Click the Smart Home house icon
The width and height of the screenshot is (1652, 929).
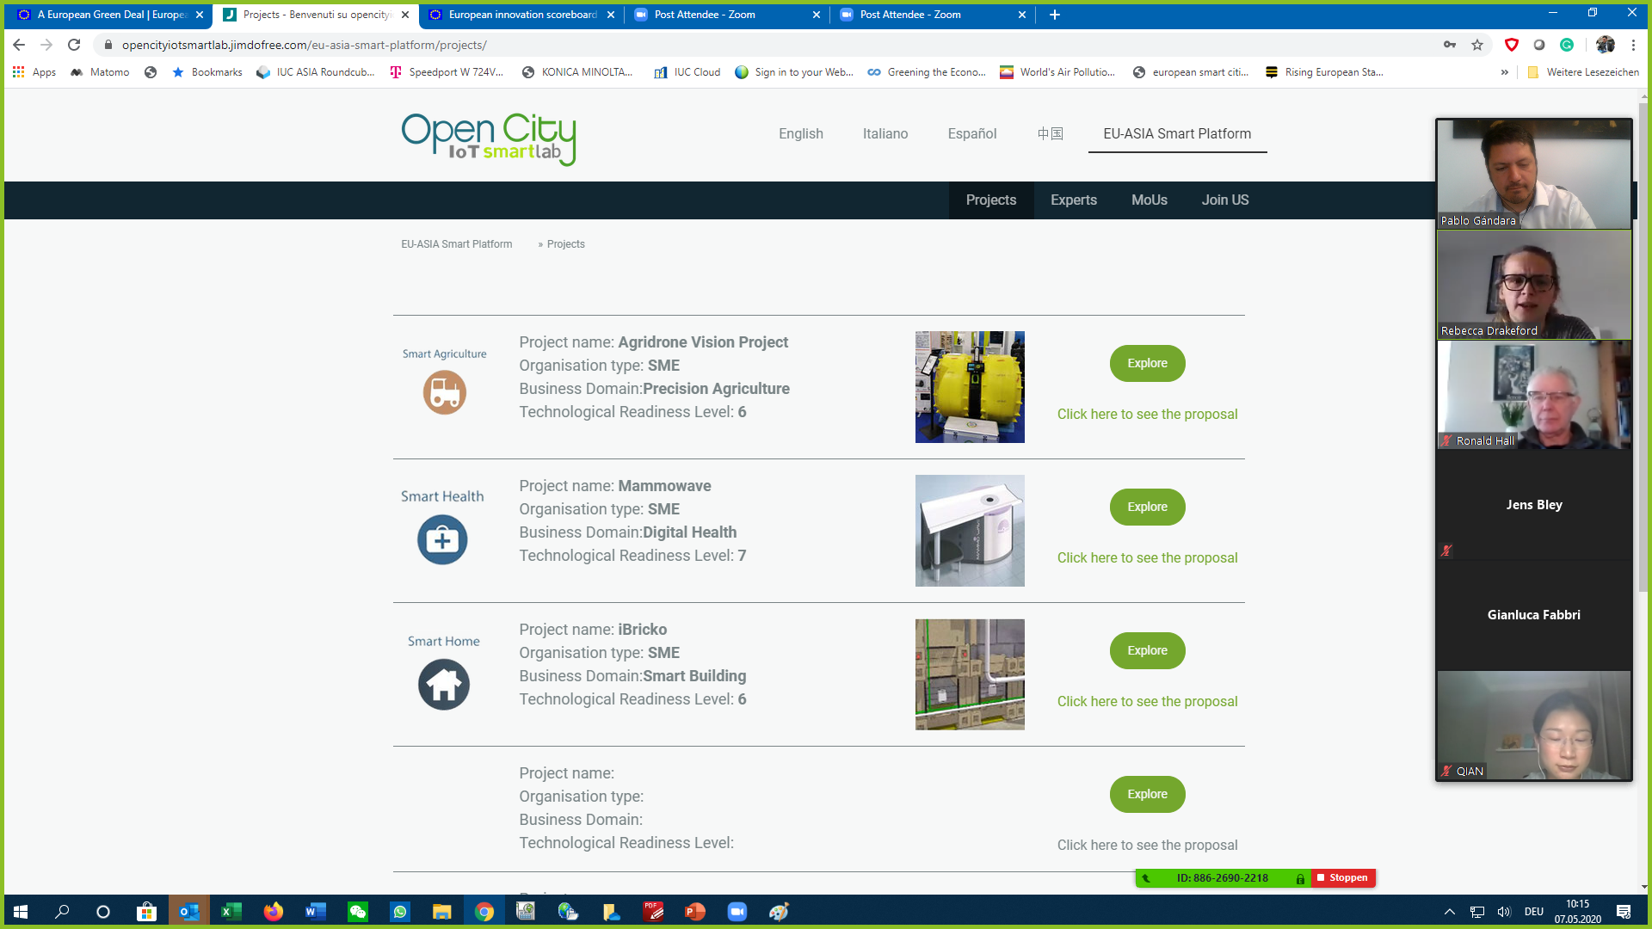444,685
